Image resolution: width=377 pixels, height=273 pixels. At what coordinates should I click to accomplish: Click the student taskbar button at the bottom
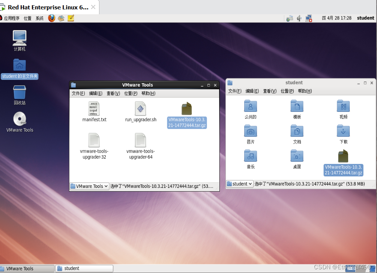[83, 268]
